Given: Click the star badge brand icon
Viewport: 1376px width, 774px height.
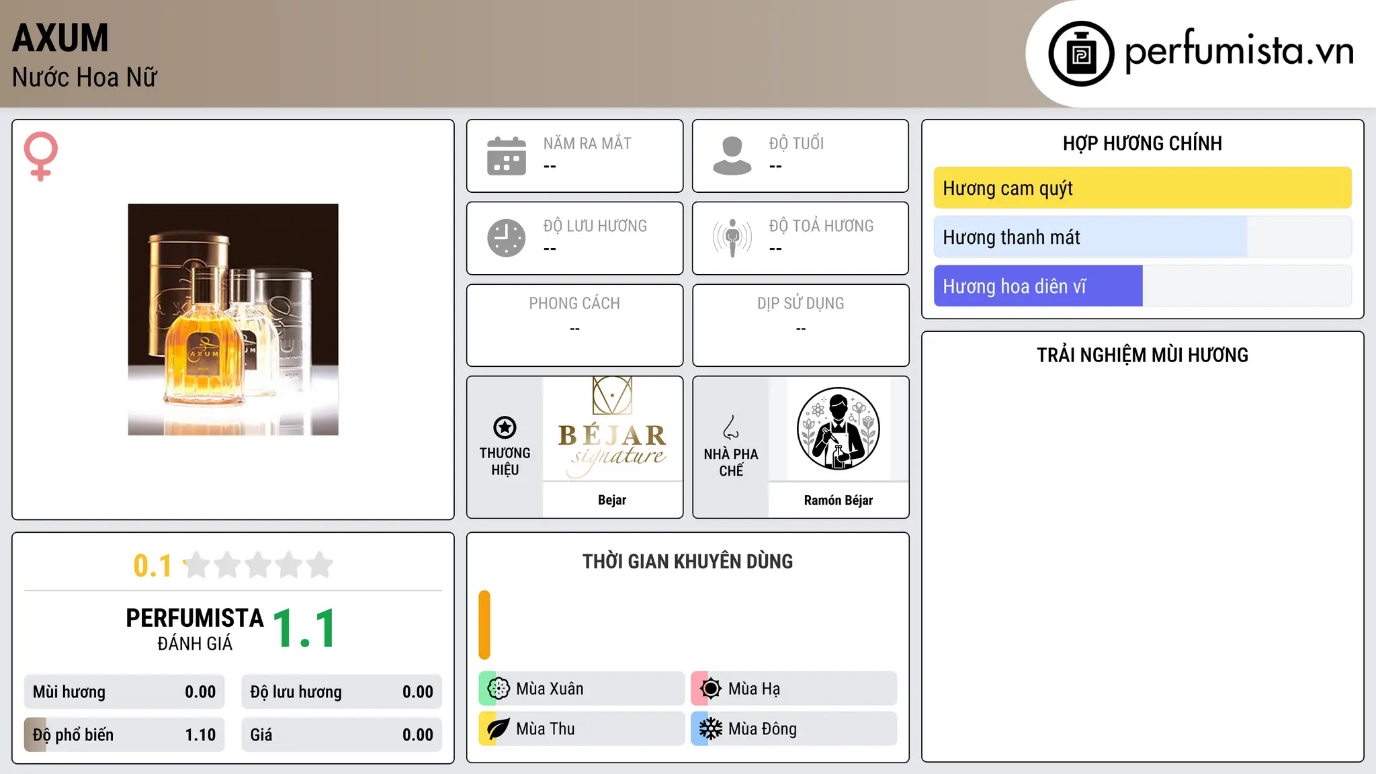Looking at the screenshot, I should point(505,427).
